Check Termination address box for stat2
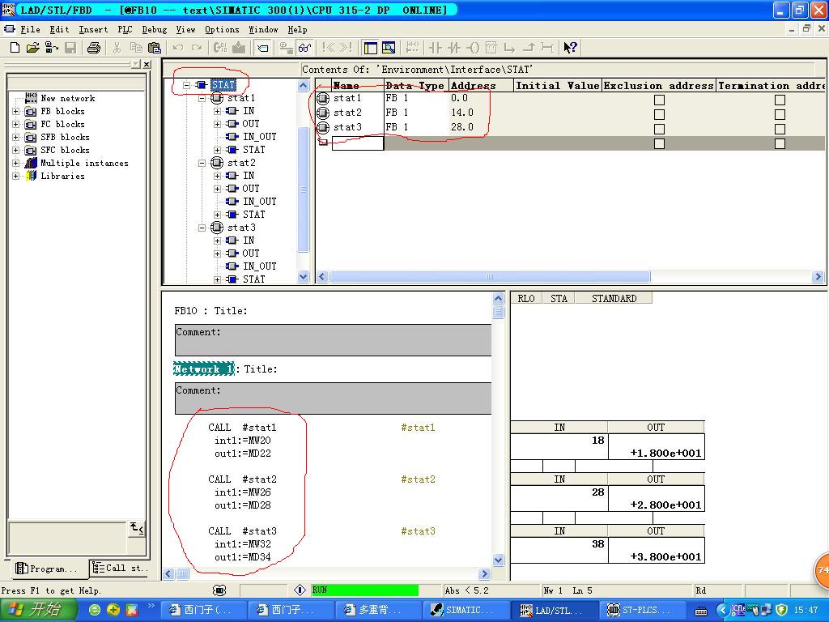The image size is (829, 622). pyautogui.click(x=780, y=114)
